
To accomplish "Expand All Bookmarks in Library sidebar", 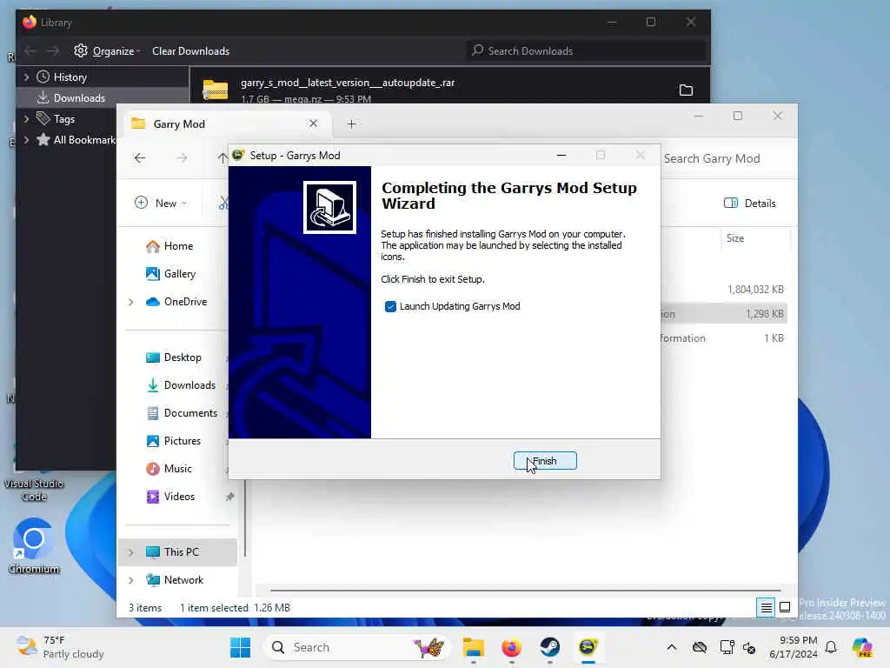I will [x=26, y=140].
